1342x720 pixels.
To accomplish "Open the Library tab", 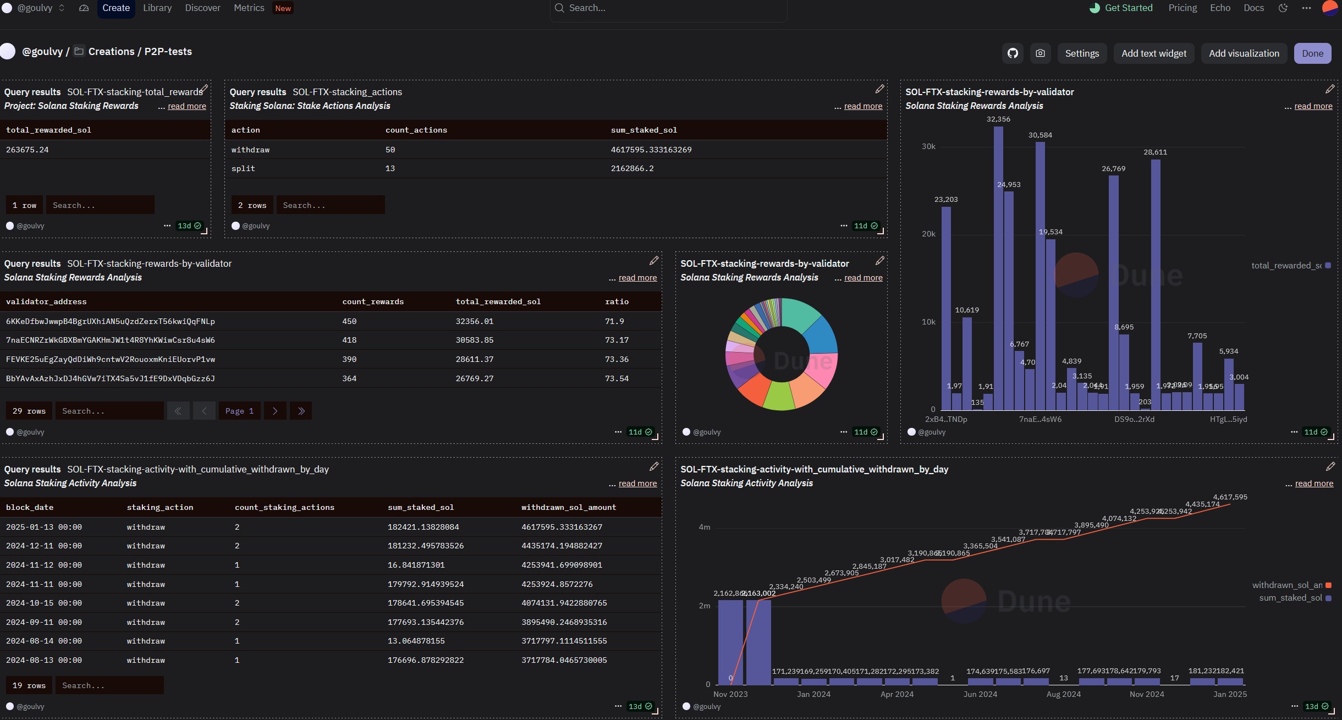I will (157, 8).
